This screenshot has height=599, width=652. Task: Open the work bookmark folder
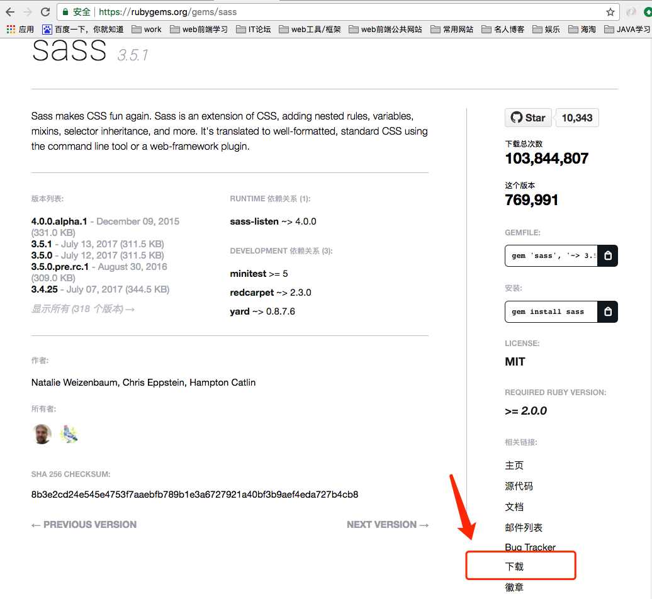click(147, 29)
